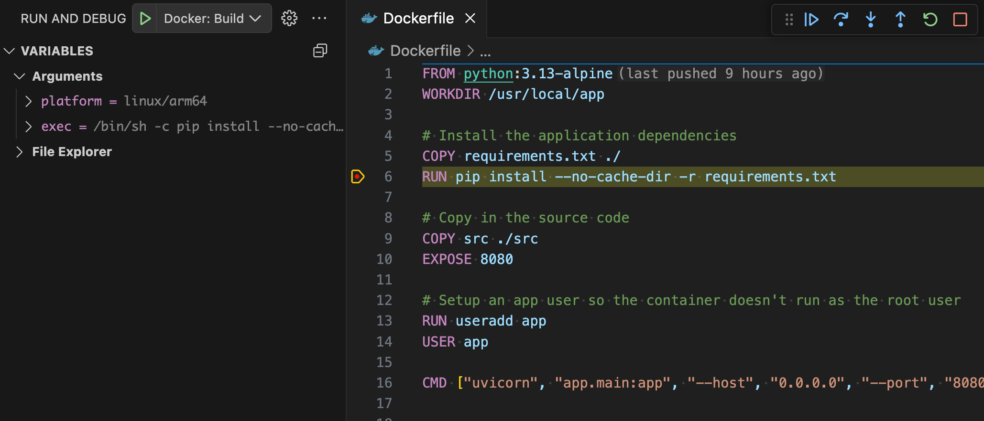Click the Step Over debug icon

pyautogui.click(x=841, y=20)
